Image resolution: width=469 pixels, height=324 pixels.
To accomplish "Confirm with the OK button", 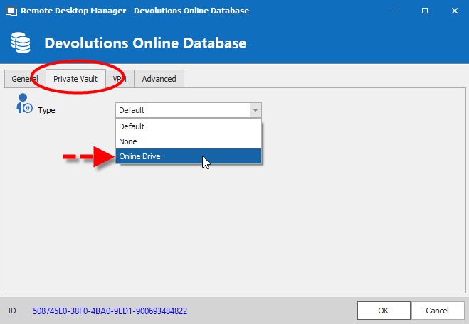I will click(383, 311).
